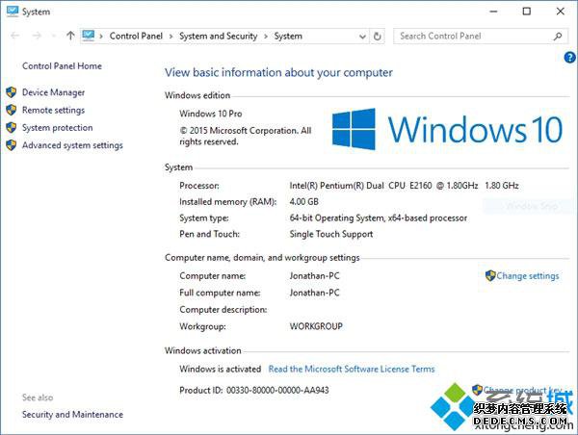
Task: Select Control Panel breadcrumb
Action: pos(136,37)
